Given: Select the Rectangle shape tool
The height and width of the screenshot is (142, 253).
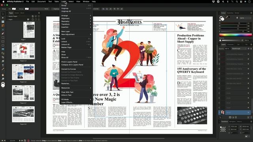Looking at the screenshot, I should [3, 37].
